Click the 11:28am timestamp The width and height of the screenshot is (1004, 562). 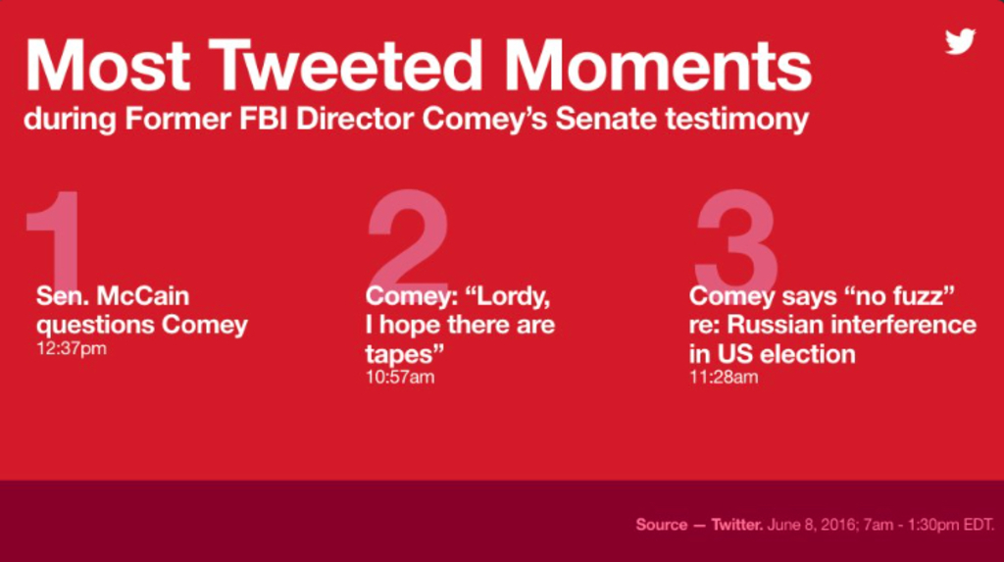click(724, 377)
